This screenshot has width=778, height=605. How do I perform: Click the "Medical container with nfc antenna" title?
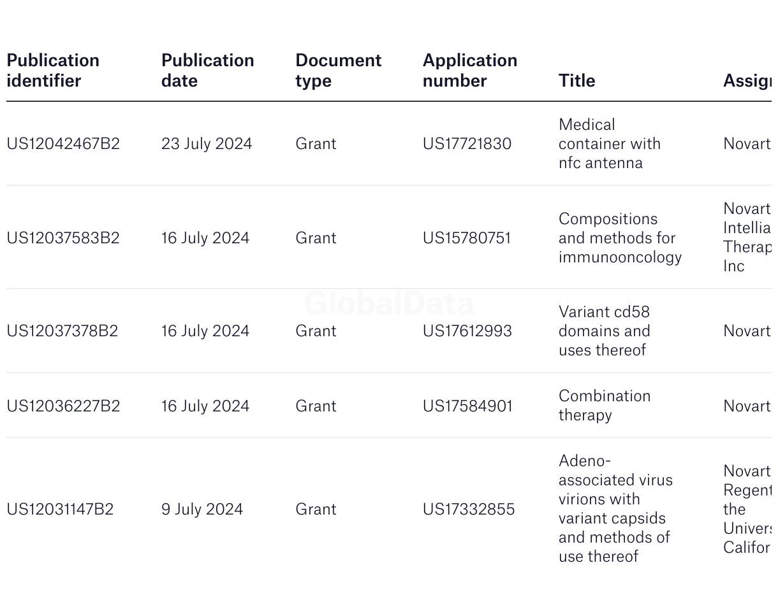tap(609, 143)
